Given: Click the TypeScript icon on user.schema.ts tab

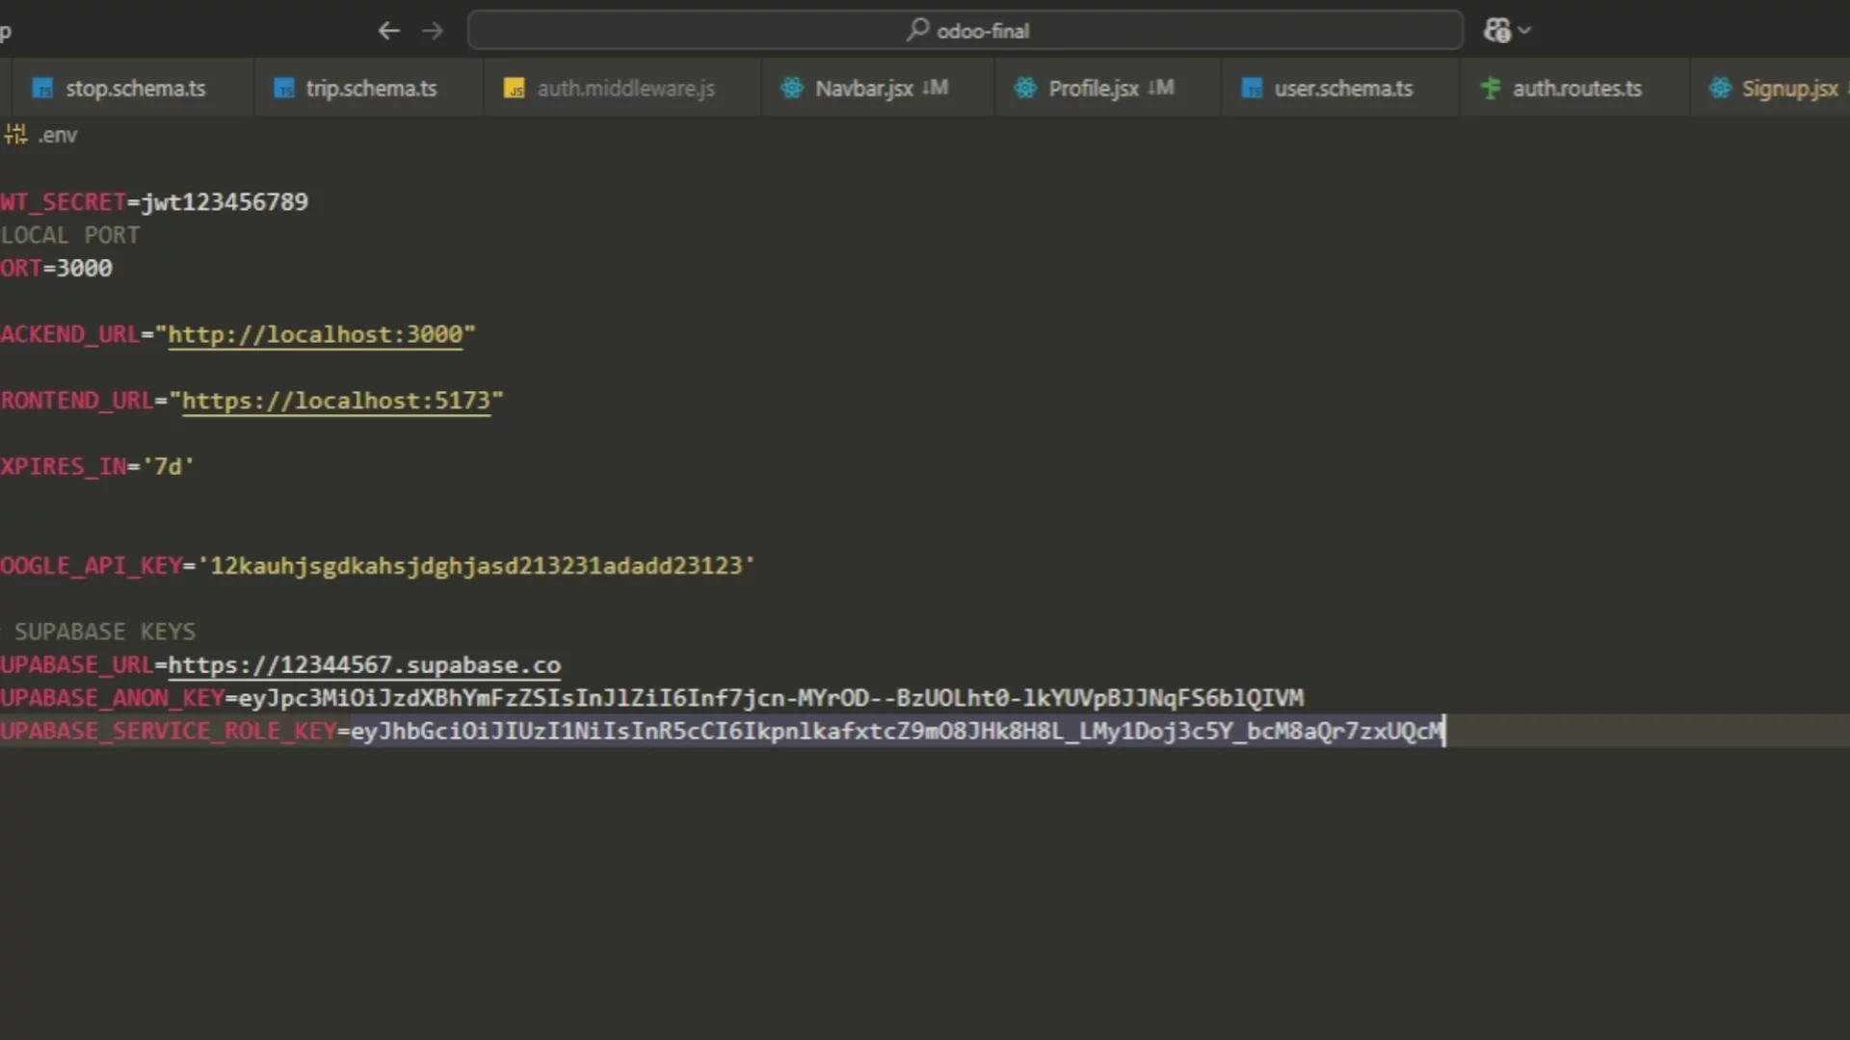Looking at the screenshot, I should point(1253,88).
